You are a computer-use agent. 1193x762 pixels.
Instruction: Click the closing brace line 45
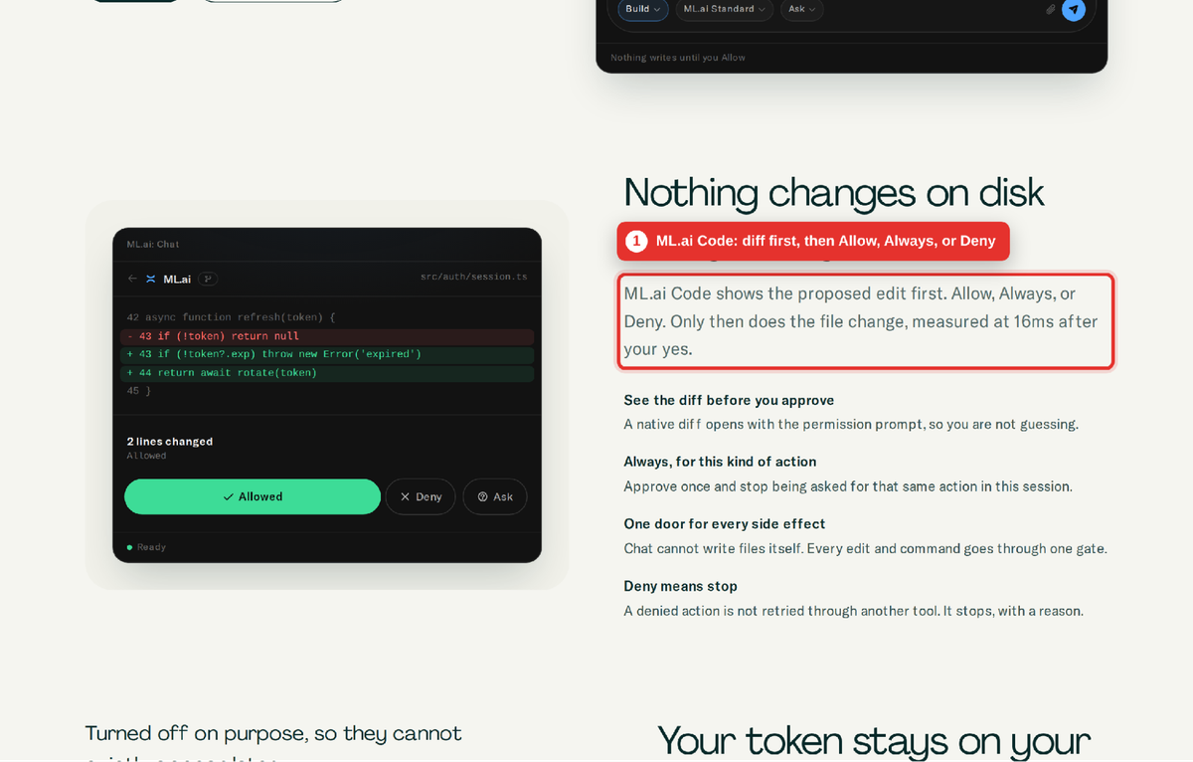138,391
